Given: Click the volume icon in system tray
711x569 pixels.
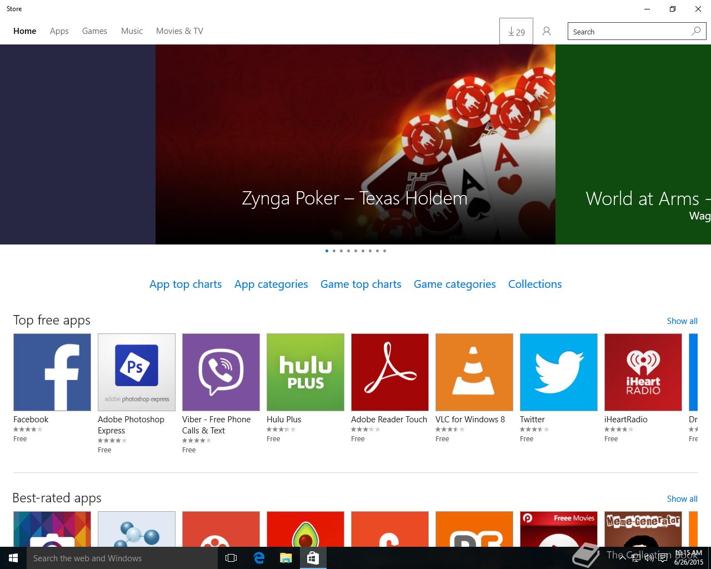Looking at the screenshot, I should click(649, 558).
